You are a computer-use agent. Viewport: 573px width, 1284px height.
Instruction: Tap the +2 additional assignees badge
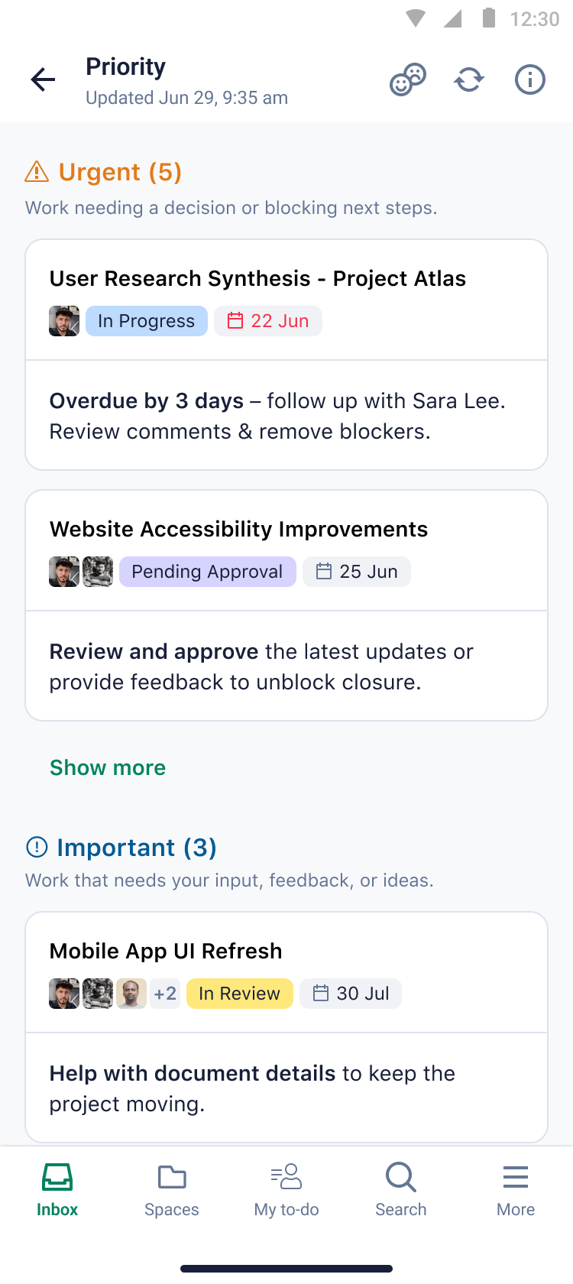pyautogui.click(x=165, y=994)
